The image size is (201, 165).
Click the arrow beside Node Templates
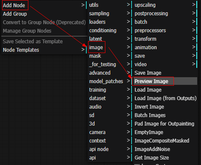83,50
